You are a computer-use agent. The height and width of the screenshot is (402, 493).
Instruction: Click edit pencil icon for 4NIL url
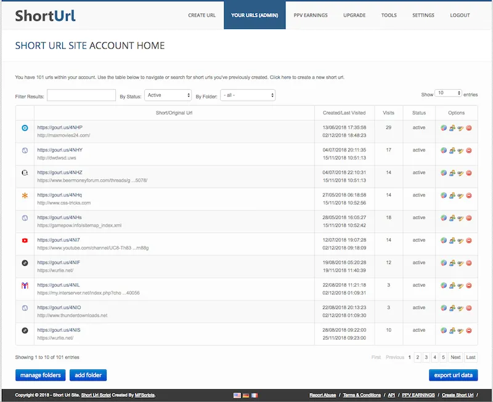[460, 286]
